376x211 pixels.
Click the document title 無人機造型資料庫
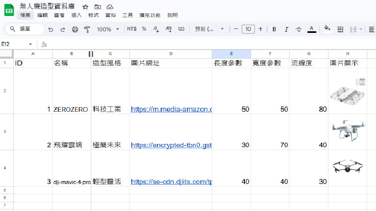click(x=47, y=6)
